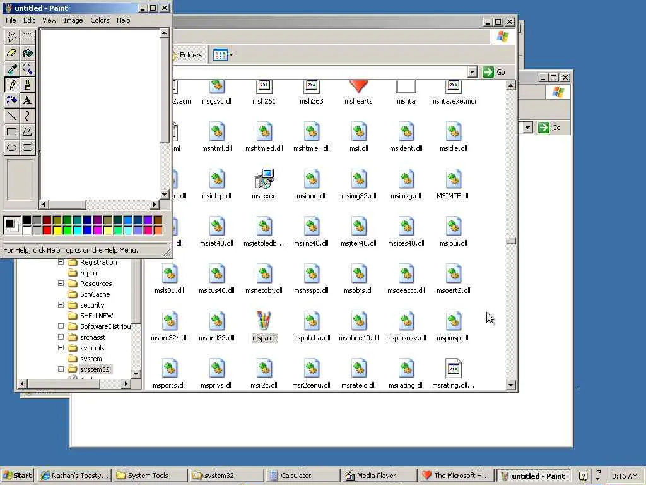
Task: Open the File menu in Paint
Action: click(11, 20)
